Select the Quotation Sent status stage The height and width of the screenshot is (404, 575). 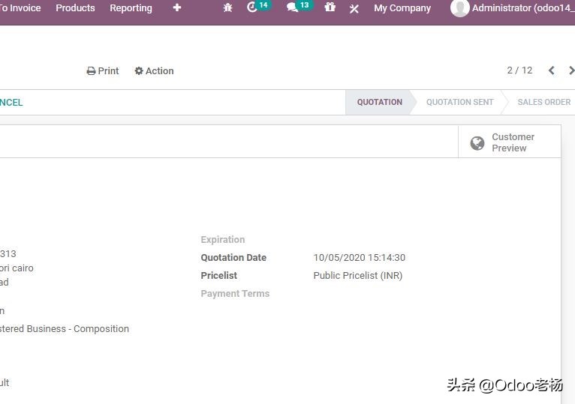pos(460,102)
